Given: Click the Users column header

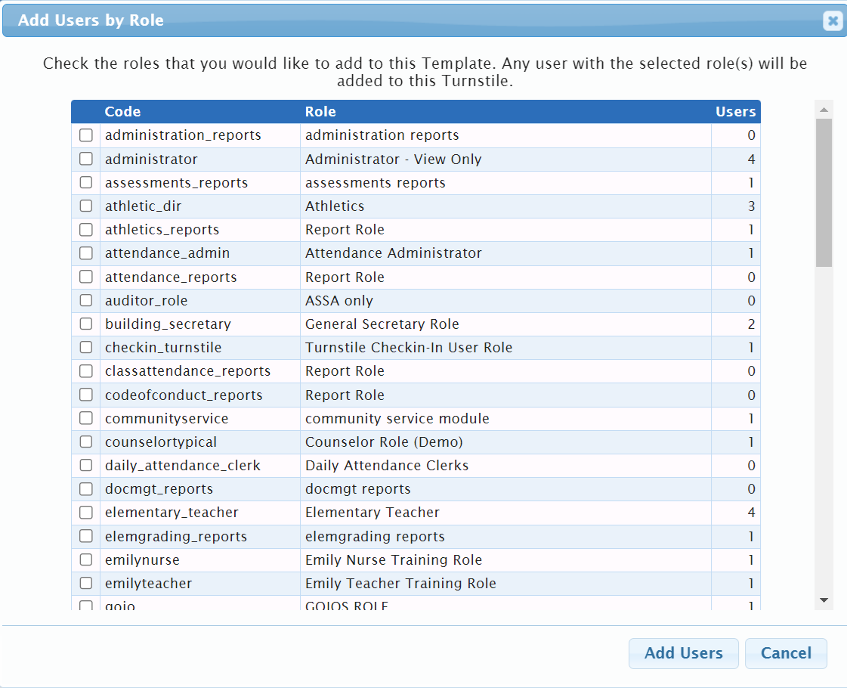Looking at the screenshot, I should pos(735,111).
